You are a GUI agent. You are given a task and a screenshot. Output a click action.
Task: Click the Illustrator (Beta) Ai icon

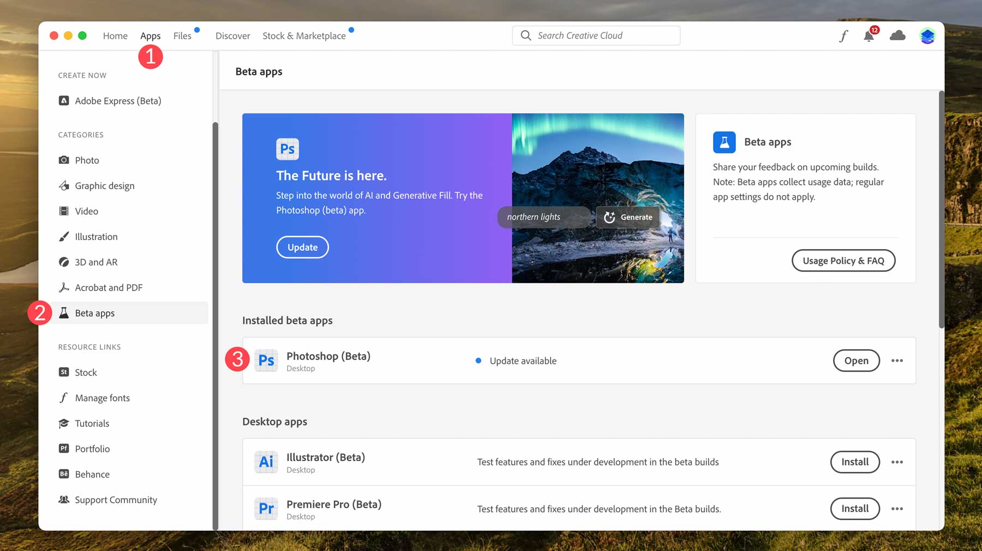(x=266, y=462)
